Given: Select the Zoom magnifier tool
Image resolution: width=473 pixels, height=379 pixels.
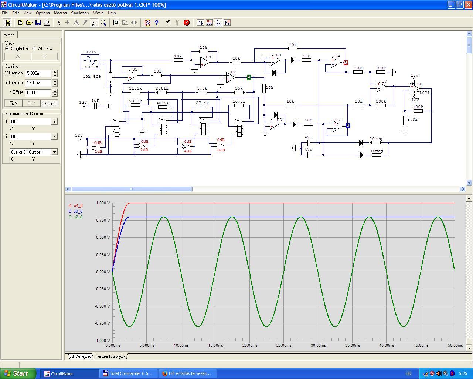Looking at the screenshot, I should [103, 23].
